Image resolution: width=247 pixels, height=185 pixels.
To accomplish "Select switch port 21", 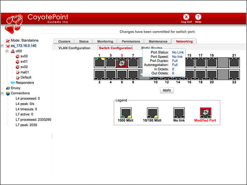I will pos(234,62).
